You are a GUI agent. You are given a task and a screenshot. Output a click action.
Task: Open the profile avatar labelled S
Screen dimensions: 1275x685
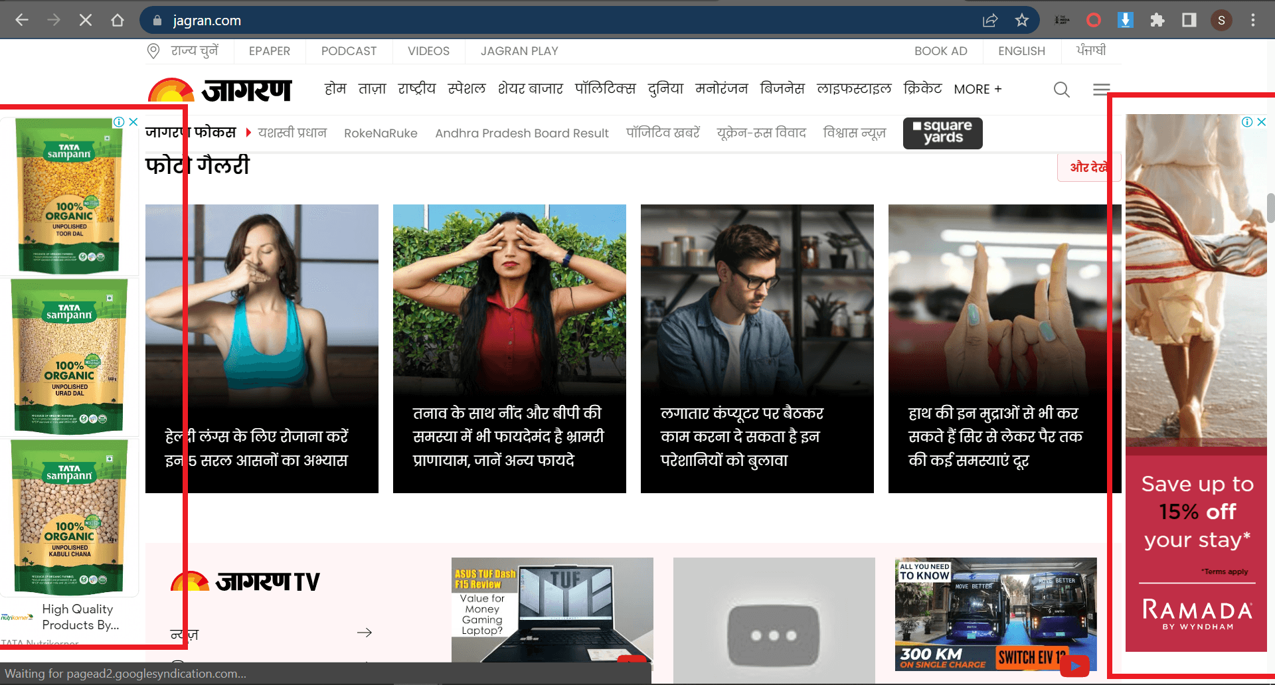click(x=1221, y=21)
